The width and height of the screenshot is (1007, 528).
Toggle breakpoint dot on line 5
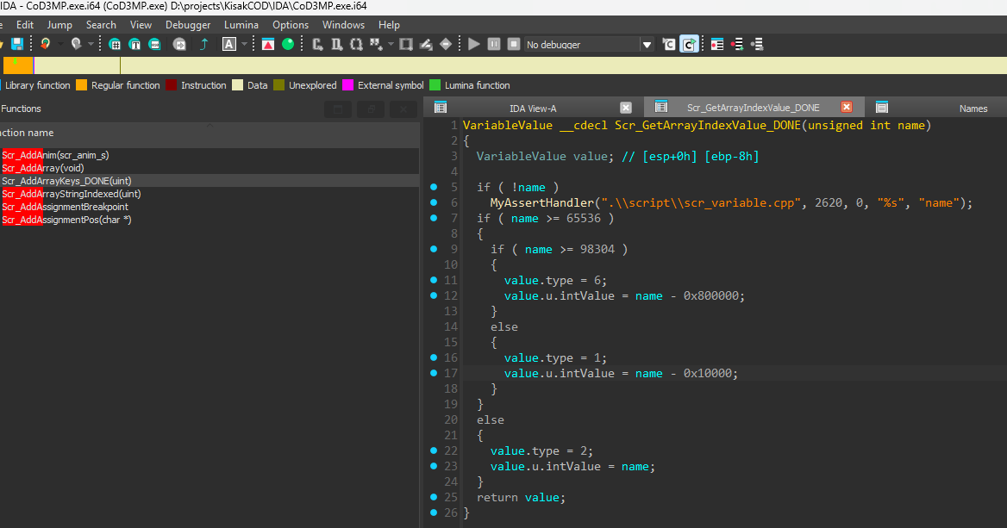coord(434,187)
